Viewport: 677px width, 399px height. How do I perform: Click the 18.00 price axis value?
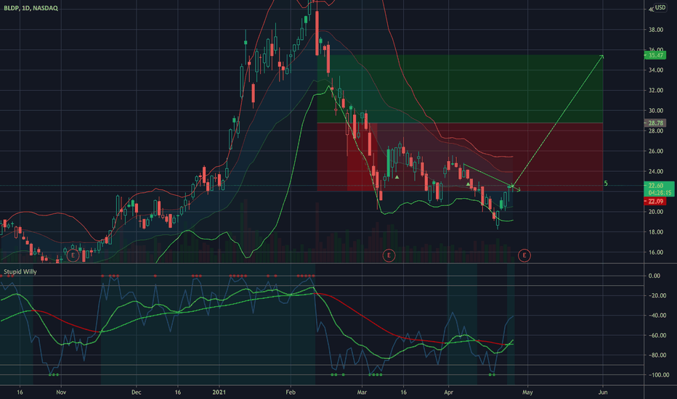tap(655, 232)
